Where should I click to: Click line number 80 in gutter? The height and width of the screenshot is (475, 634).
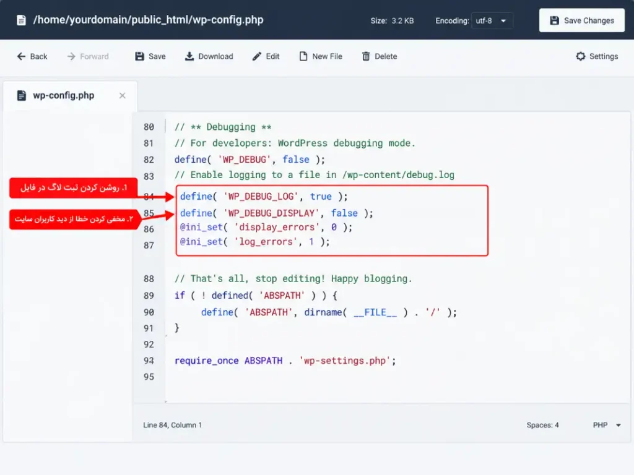pos(149,127)
